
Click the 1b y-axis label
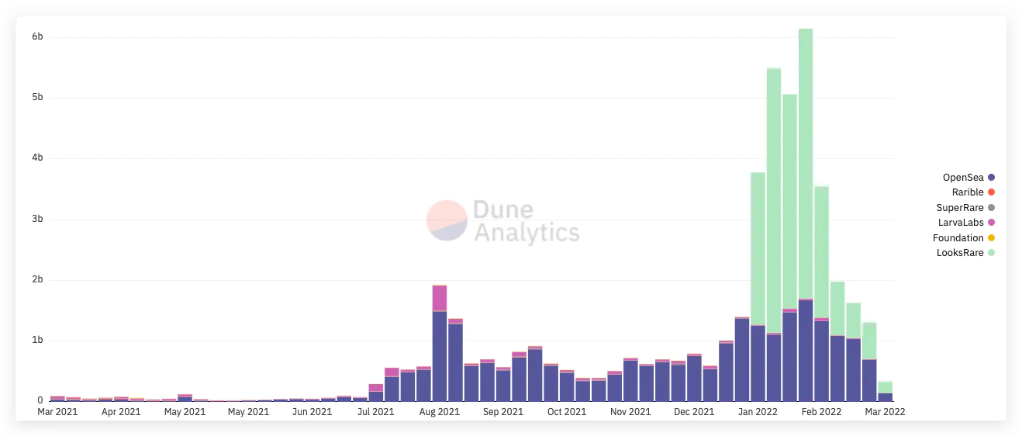pyautogui.click(x=37, y=340)
